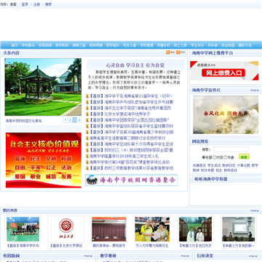Click the 海南中学校园网资源聚合 banner
This screenshot has width=262, height=262.
132,180
